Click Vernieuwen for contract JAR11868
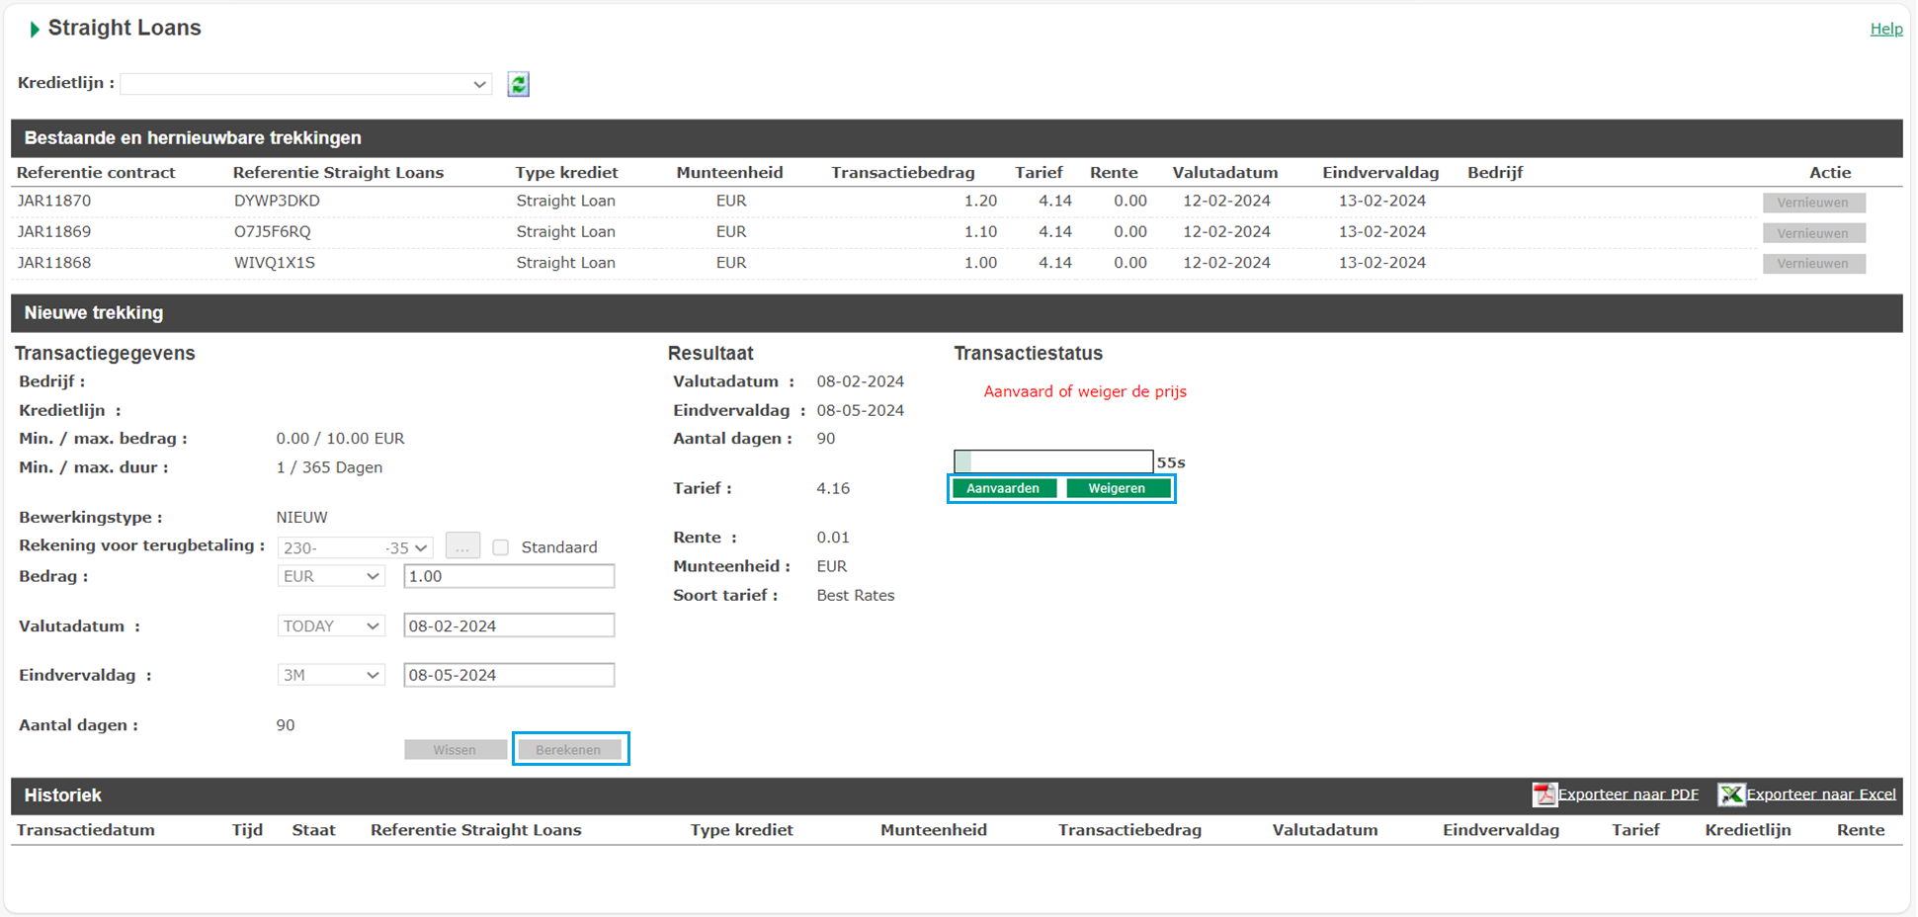Viewport: 1918px width, 917px height. pyautogui.click(x=1813, y=264)
